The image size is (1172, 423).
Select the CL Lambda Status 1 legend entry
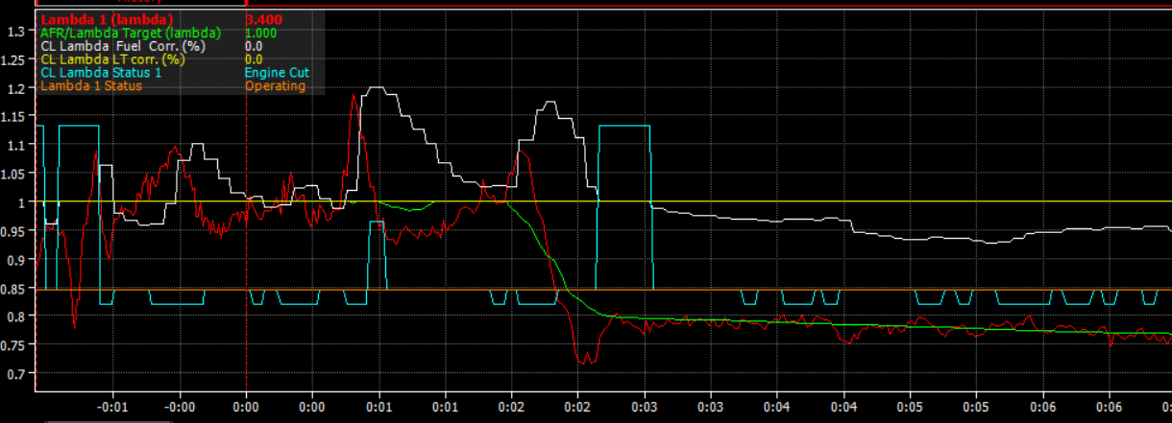[x=101, y=73]
